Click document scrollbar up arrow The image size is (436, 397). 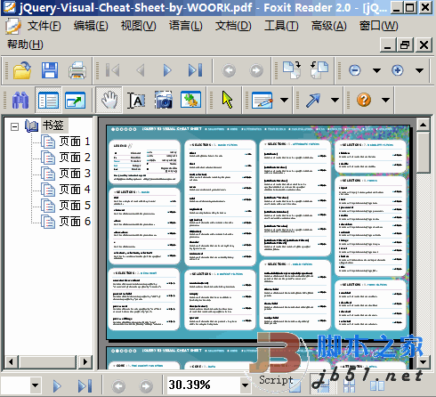pos(424,125)
